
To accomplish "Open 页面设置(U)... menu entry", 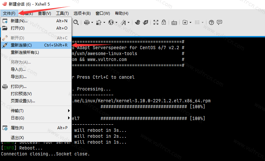I will [x=36, y=101].
